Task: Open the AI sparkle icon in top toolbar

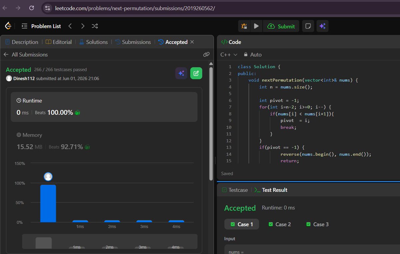Action: pos(322,26)
